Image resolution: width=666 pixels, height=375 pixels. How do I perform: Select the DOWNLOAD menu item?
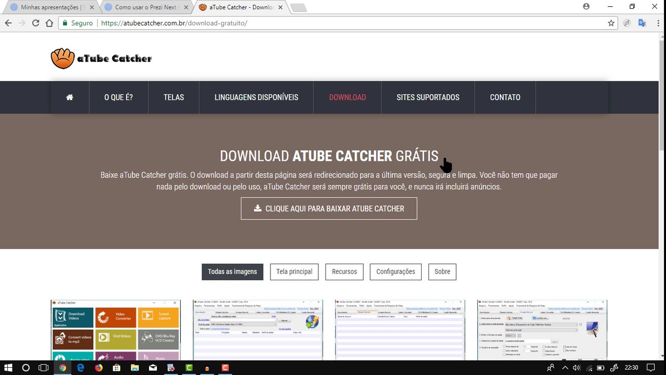point(348,97)
